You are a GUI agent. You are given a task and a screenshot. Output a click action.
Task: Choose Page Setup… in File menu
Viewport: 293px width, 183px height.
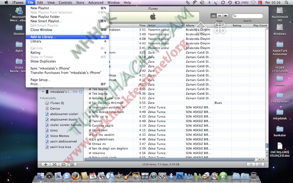67,80
